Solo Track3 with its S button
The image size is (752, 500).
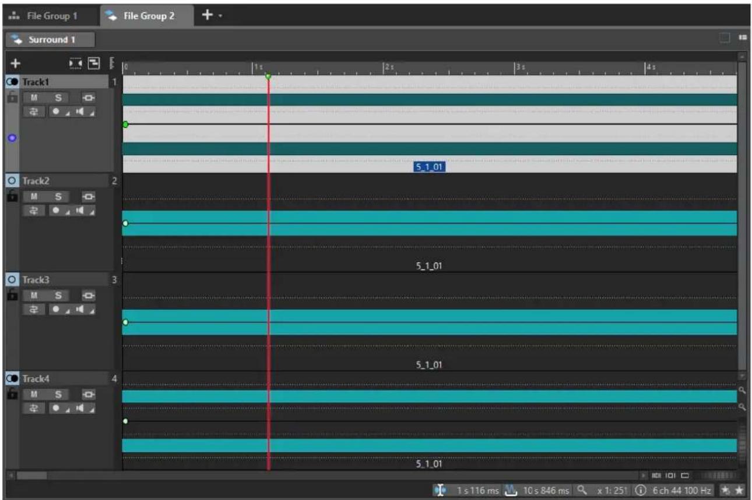click(x=58, y=296)
